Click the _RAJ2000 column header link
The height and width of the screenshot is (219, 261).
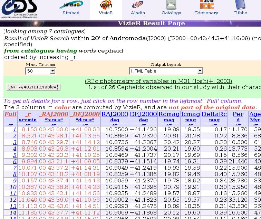coord(54,114)
